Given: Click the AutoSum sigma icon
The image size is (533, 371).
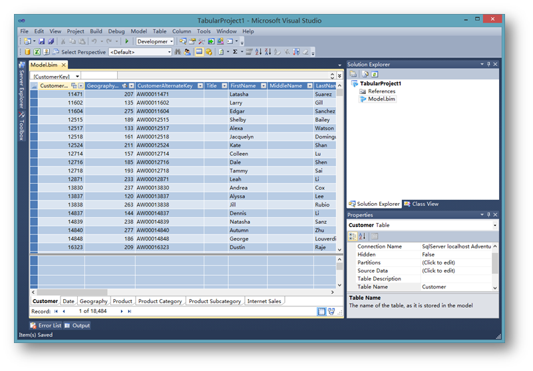Looking at the screenshot, I should point(235,52).
